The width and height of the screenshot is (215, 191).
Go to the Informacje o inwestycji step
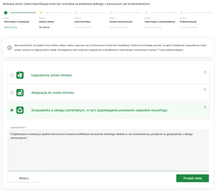tap(16, 22)
